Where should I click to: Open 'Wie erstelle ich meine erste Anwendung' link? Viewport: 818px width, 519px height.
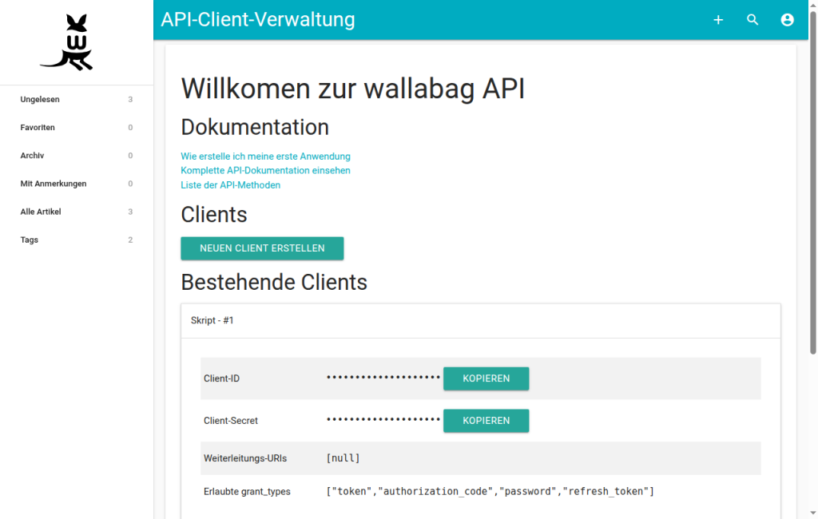[265, 156]
